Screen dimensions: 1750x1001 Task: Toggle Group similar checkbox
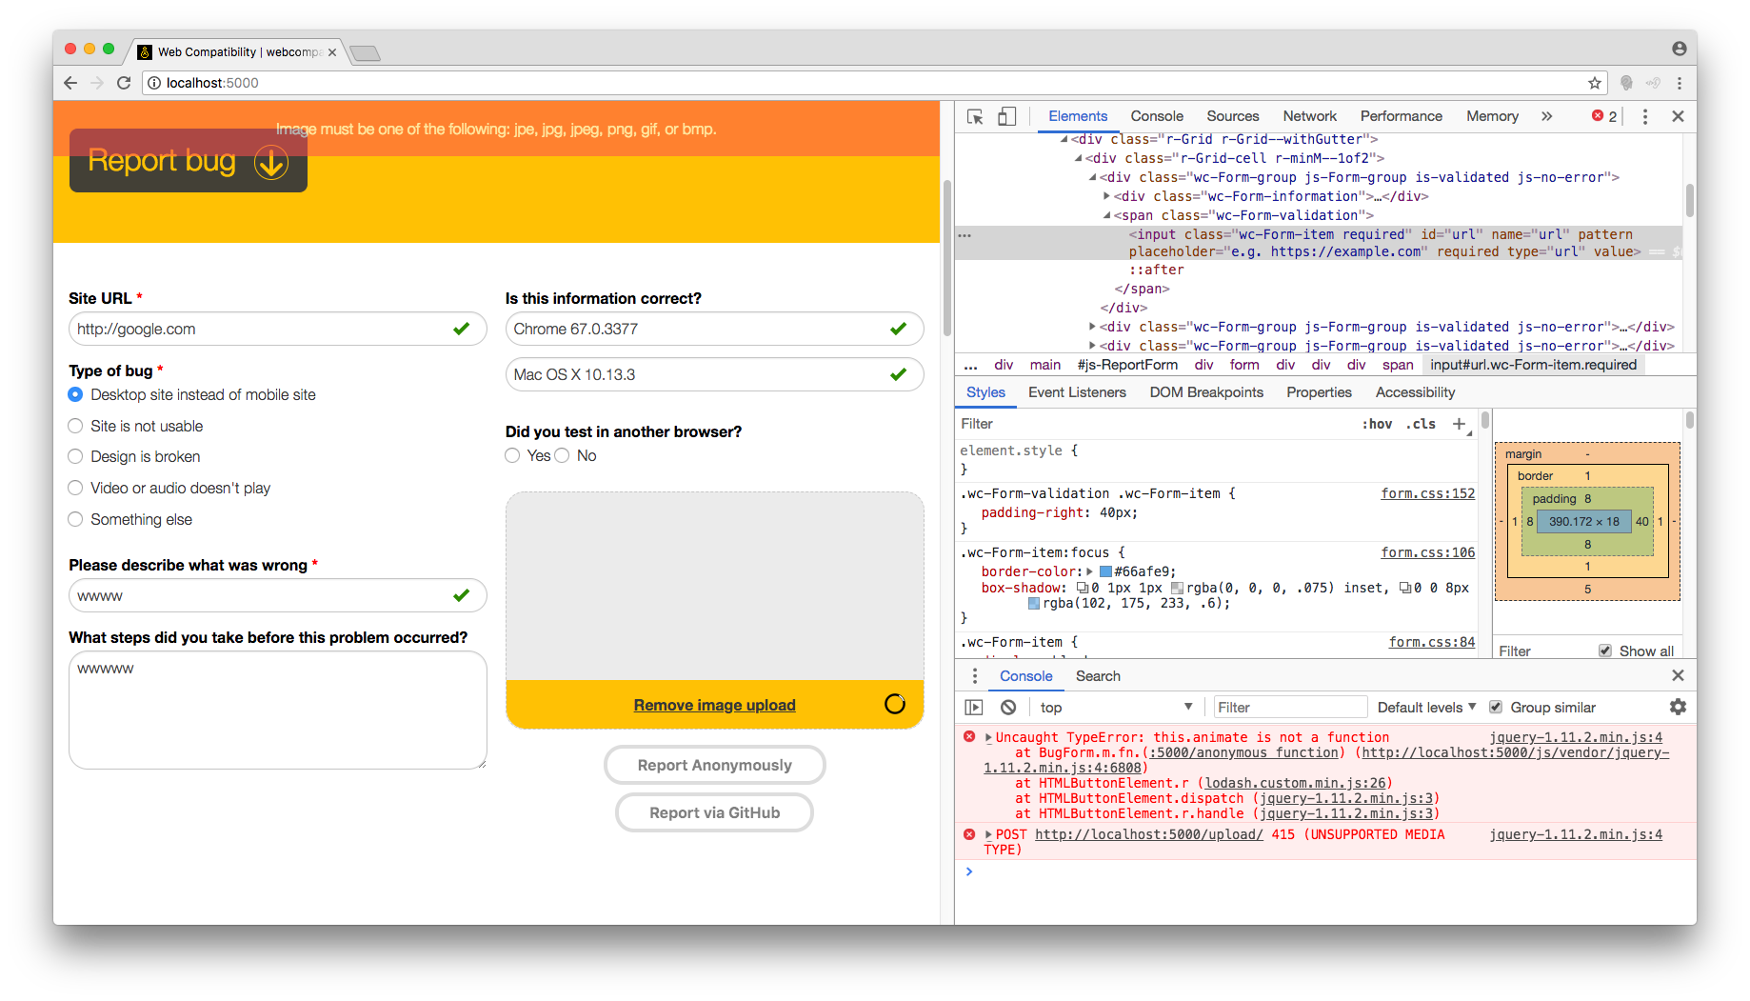click(1496, 707)
